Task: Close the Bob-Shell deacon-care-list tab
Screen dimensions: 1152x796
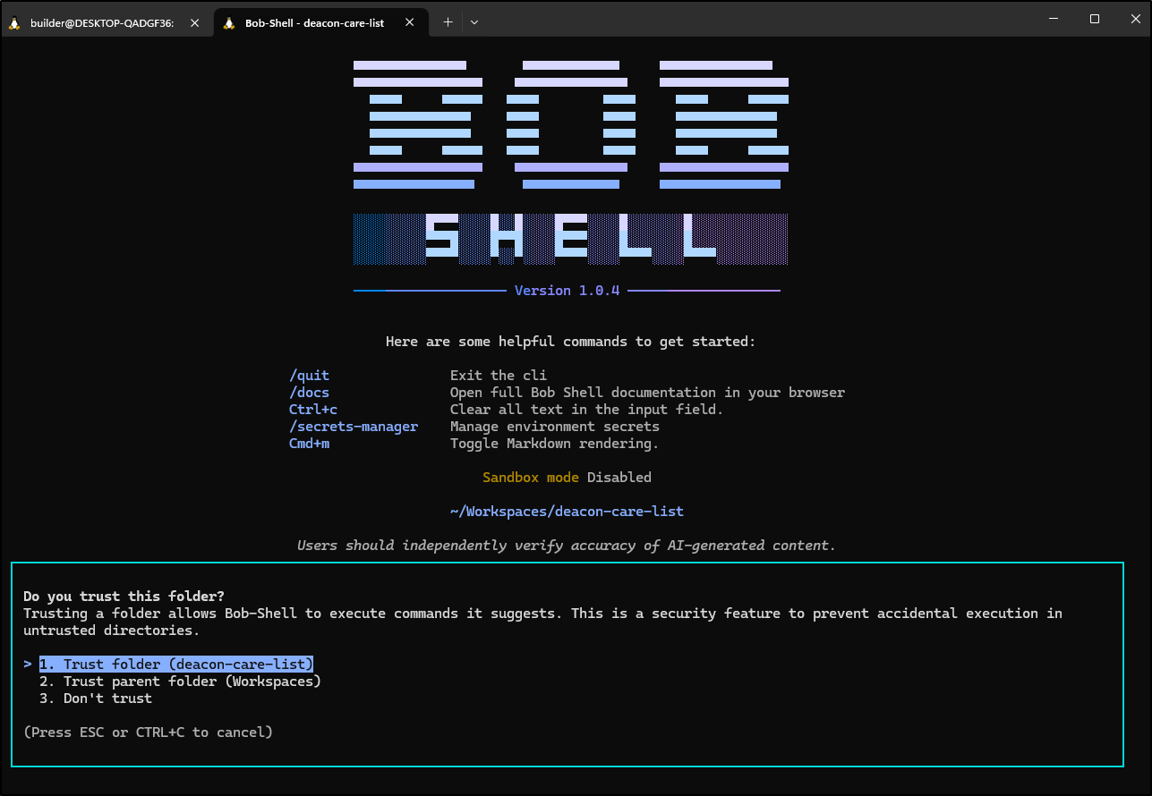Action: (x=412, y=22)
